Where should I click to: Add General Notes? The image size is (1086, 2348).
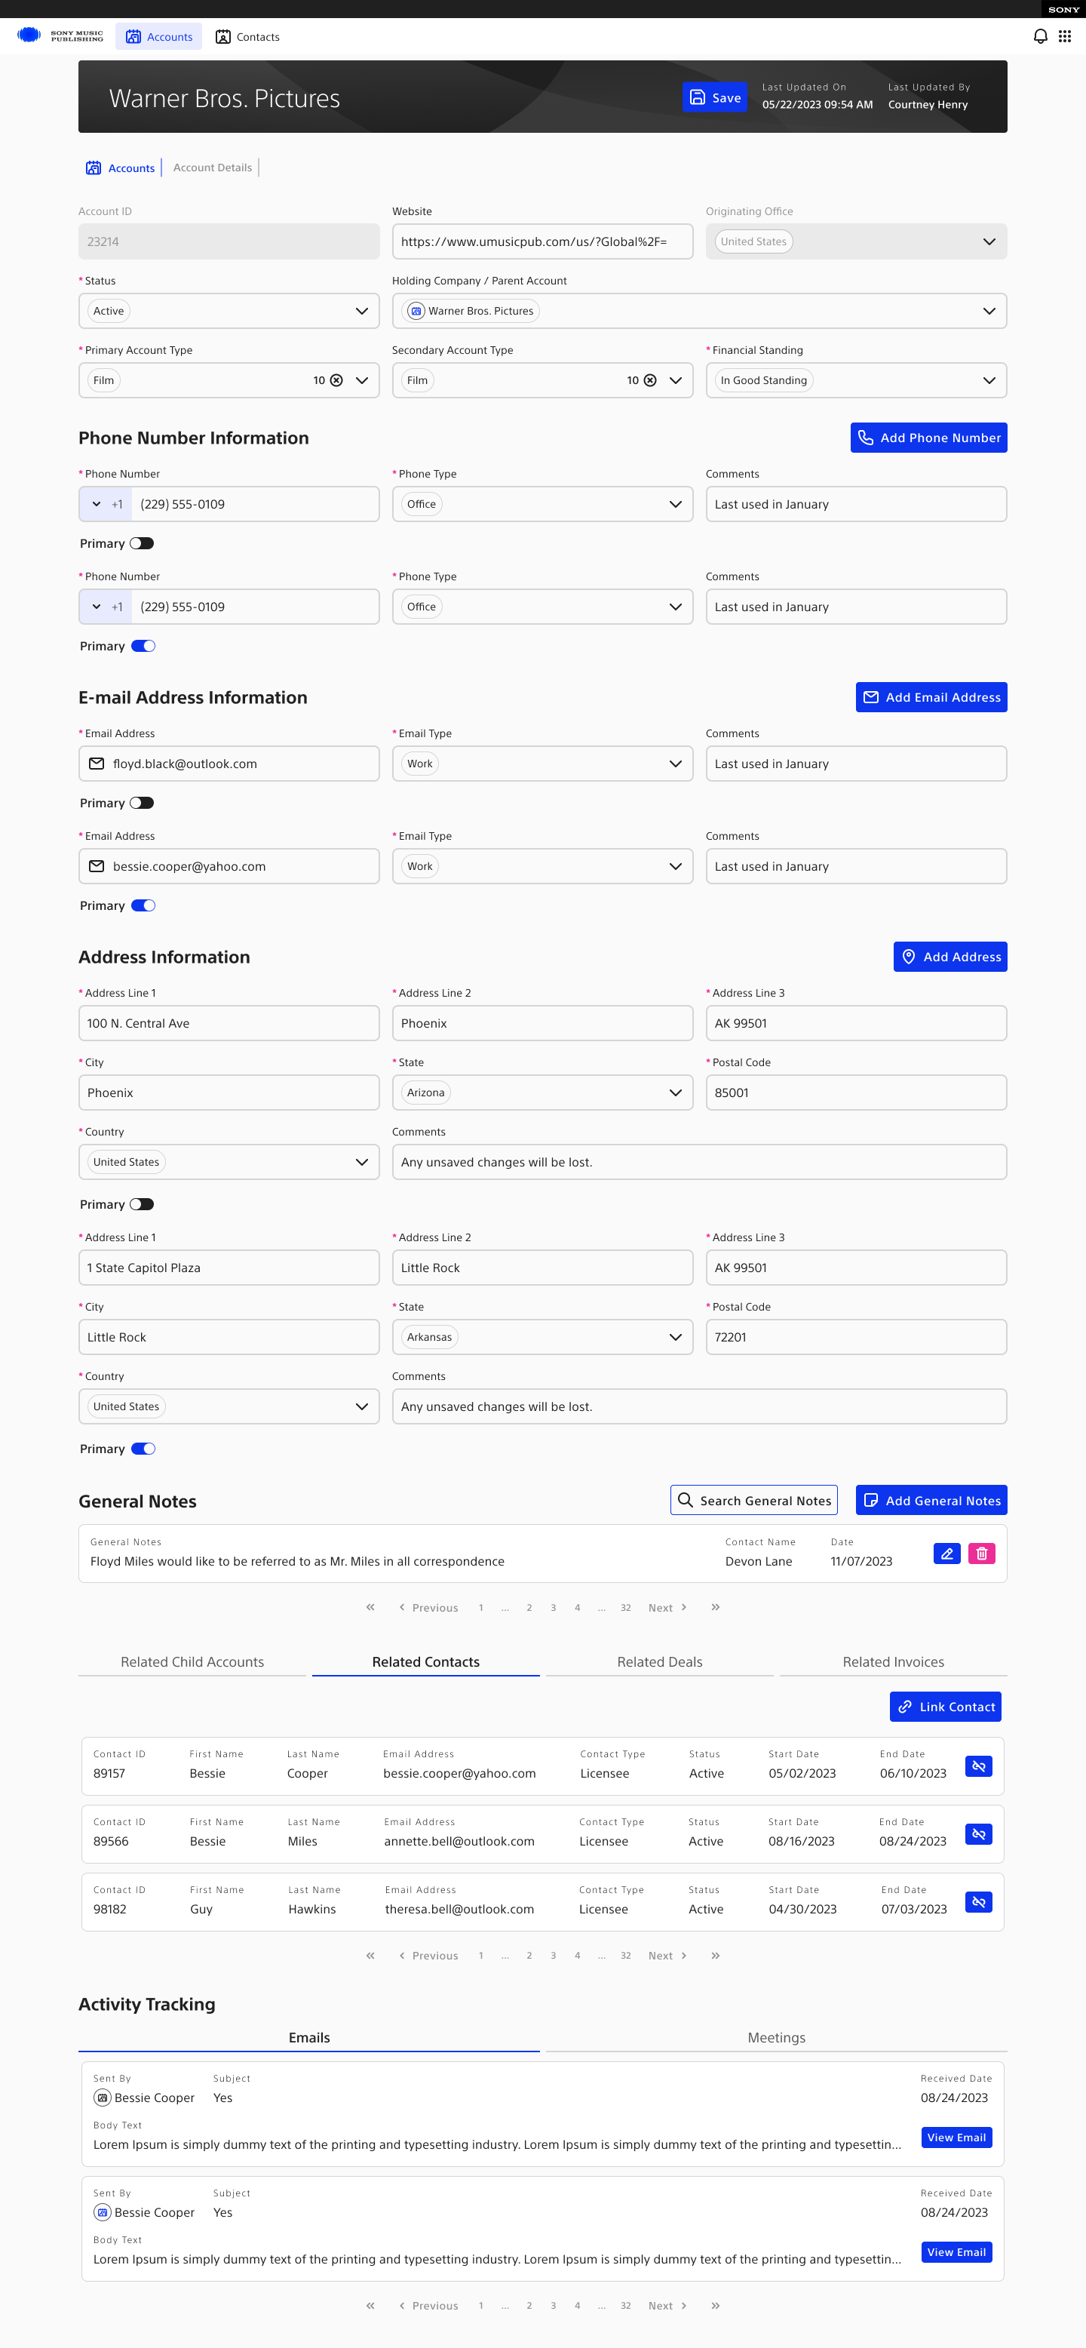931,1500
